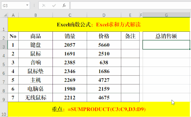This screenshot has width=191, height=117.
Task: Select row 5 header
Action: point(4,63)
